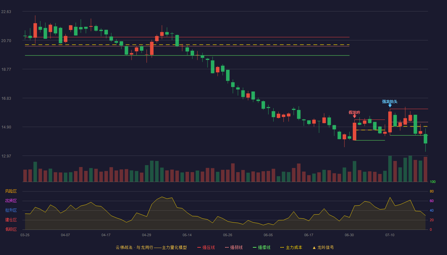Select the 风险区 zone label
The width and height of the screenshot is (447, 255).
[11, 191]
